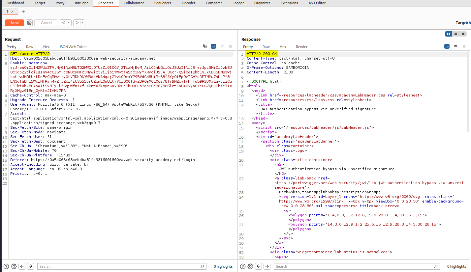
Task: Open the forward history dropdown arrow
Action: pos(82,23)
